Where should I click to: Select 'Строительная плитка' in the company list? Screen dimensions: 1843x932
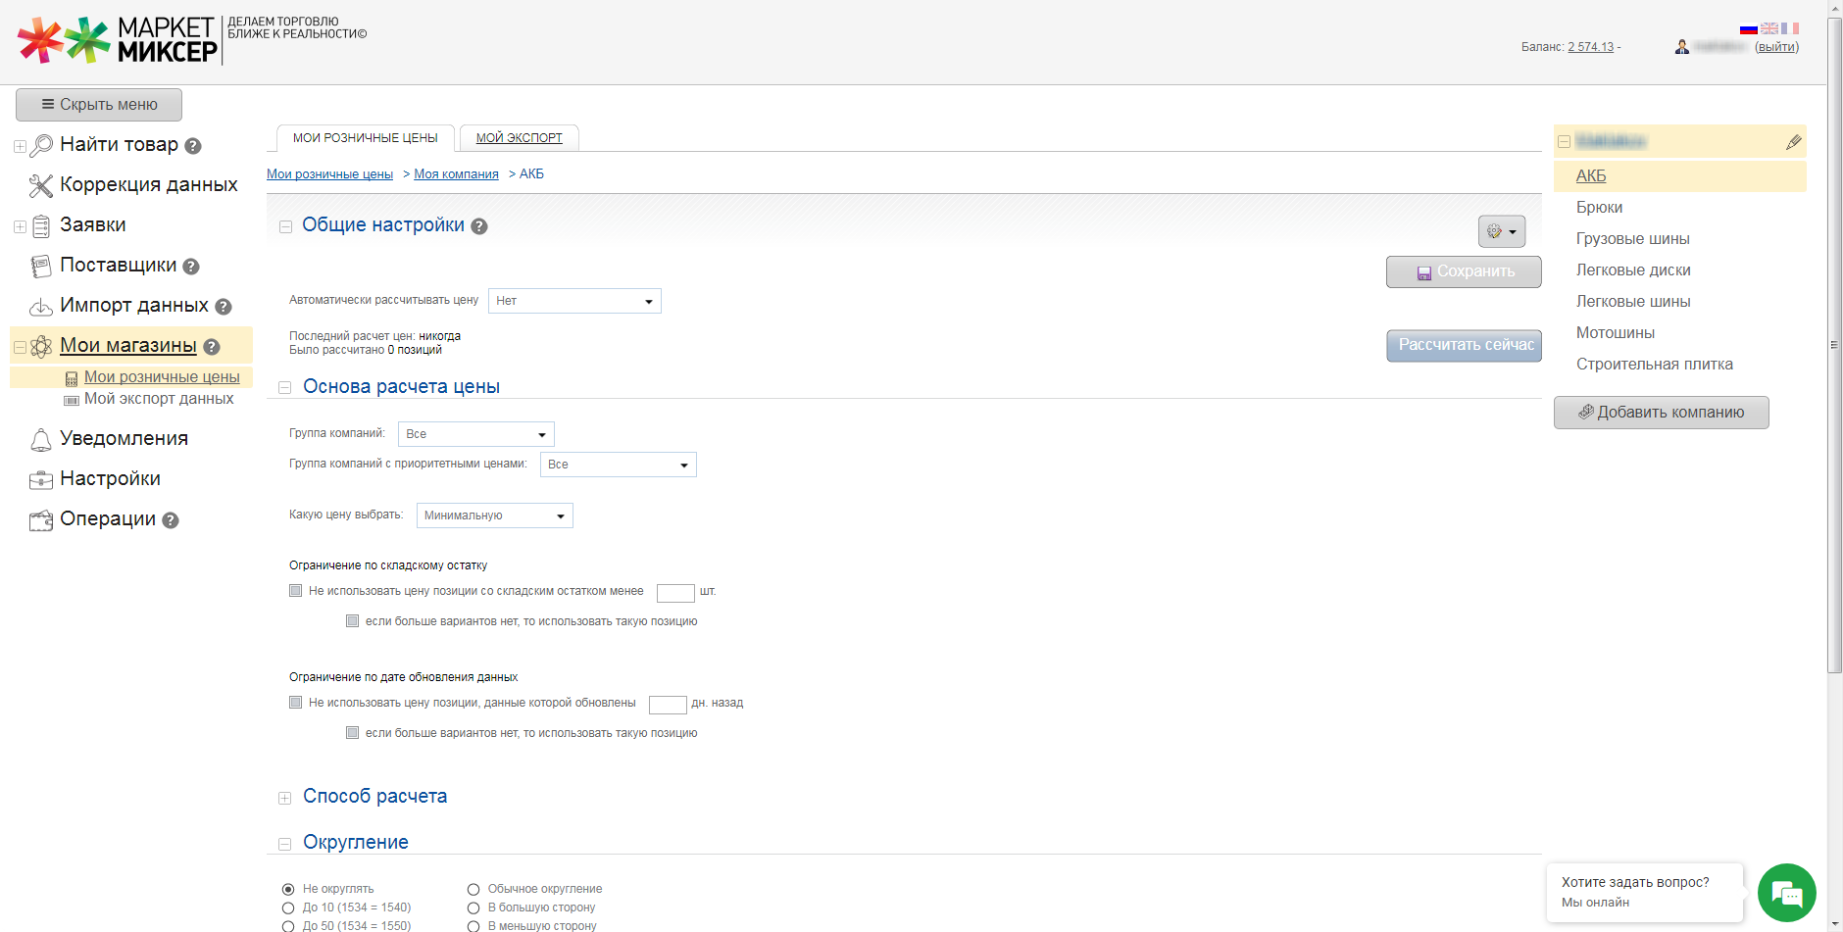[x=1655, y=365]
